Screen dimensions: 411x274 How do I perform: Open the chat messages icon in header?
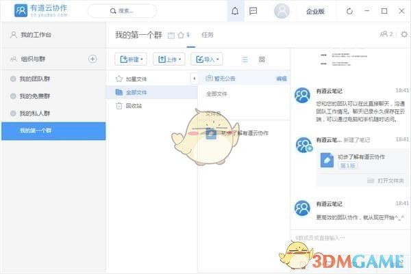tap(253, 11)
